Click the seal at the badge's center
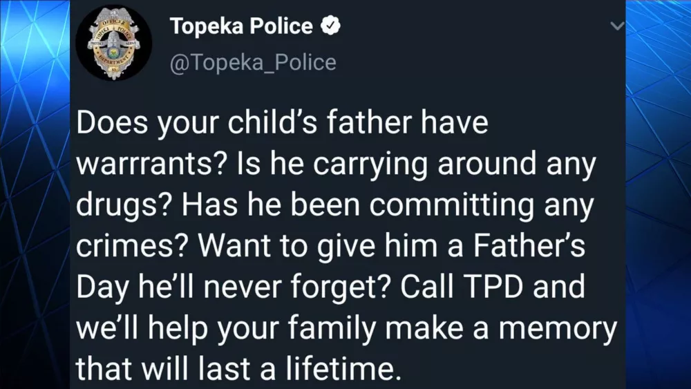 pos(114,45)
